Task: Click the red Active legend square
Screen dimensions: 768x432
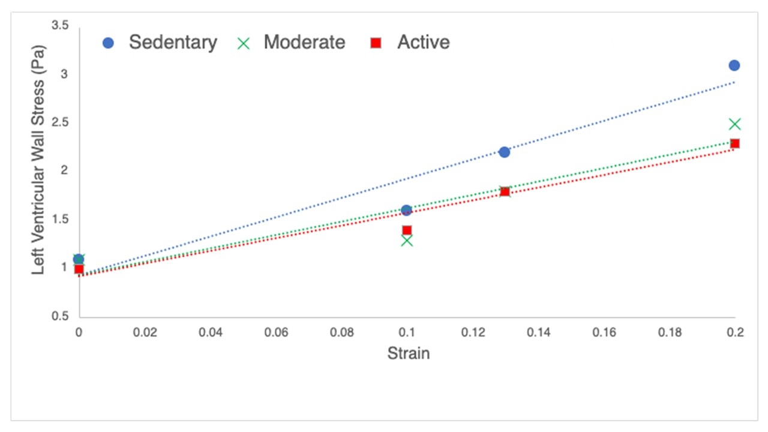Action: click(376, 43)
